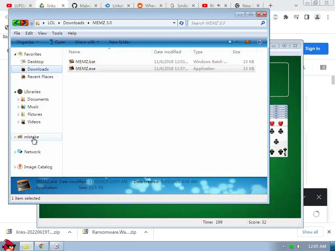The width and height of the screenshot is (335, 251).
Task: Expand the Documents library node
Action: point(18,99)
